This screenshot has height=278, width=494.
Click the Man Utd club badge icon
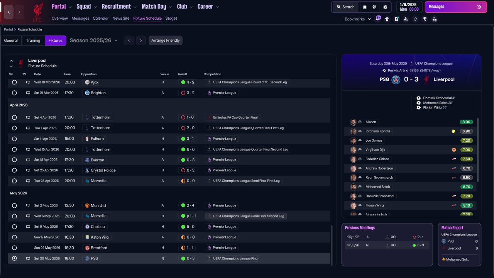pos(87,205)
